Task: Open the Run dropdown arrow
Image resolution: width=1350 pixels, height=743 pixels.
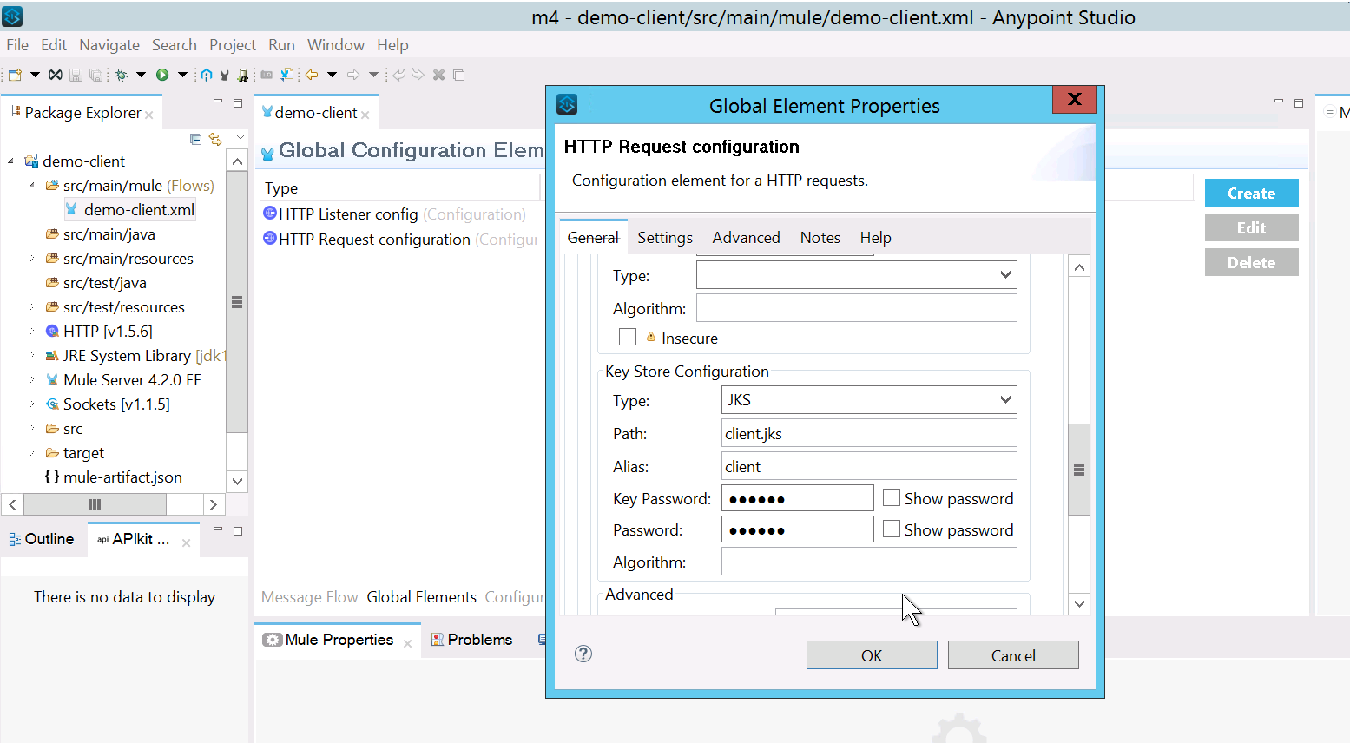Action: pos(182,75)
